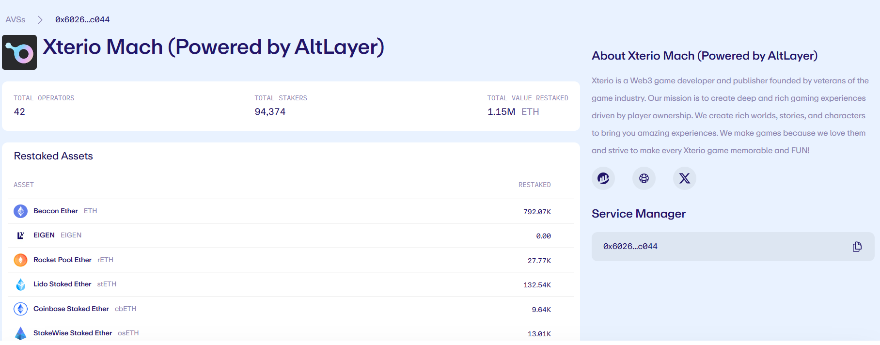The width and height of the screenshot is (880, 345).
Task: Click the StakeWise Staked Ether icon
Action: coord(20,333)
